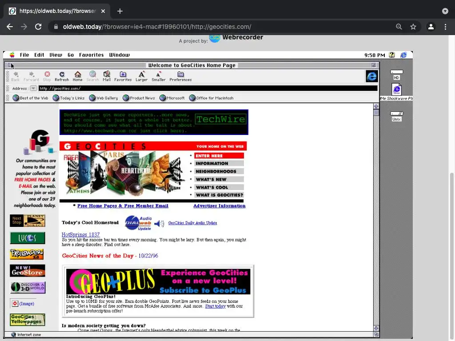Open the Apple menu icon
455x341 pixels.
coord(12,55)
